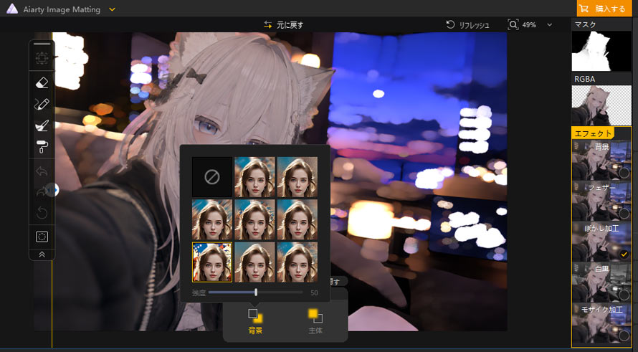
Task: Enable the モザイク加工 effect radio circle
Action: pyautogui.click(x=624, y=336)
